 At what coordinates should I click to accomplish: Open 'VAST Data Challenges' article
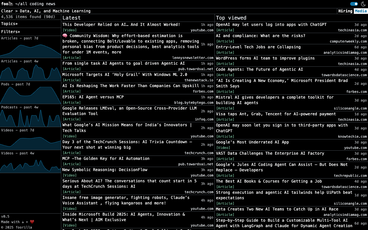(x=270, y=153)
